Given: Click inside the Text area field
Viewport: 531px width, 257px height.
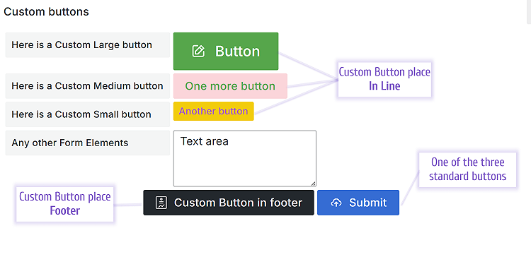Looking at the screenshot, I should tap(245, 158).
